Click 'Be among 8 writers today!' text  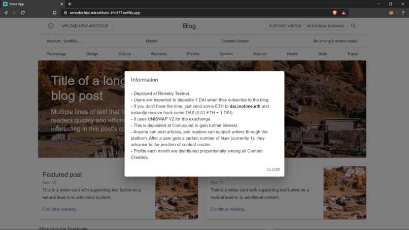(x=335, y=41)
